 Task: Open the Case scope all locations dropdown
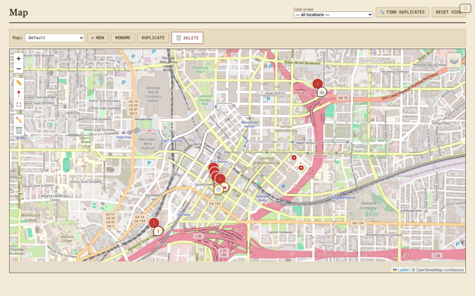pos(333,14)
